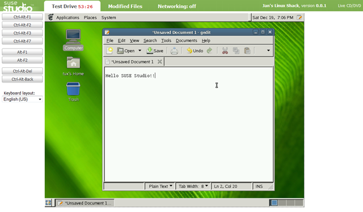Save the document via the Save icon

pos(155,50)
